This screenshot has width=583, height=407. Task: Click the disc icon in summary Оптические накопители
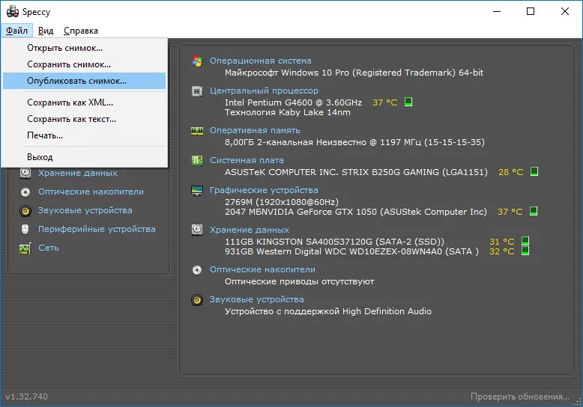pyautogui.click(x=197, y=270)
